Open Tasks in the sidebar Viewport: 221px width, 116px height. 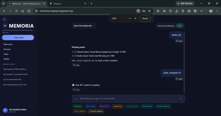(6, 54)
